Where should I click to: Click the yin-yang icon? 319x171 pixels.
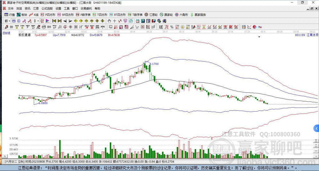point(255,27)
